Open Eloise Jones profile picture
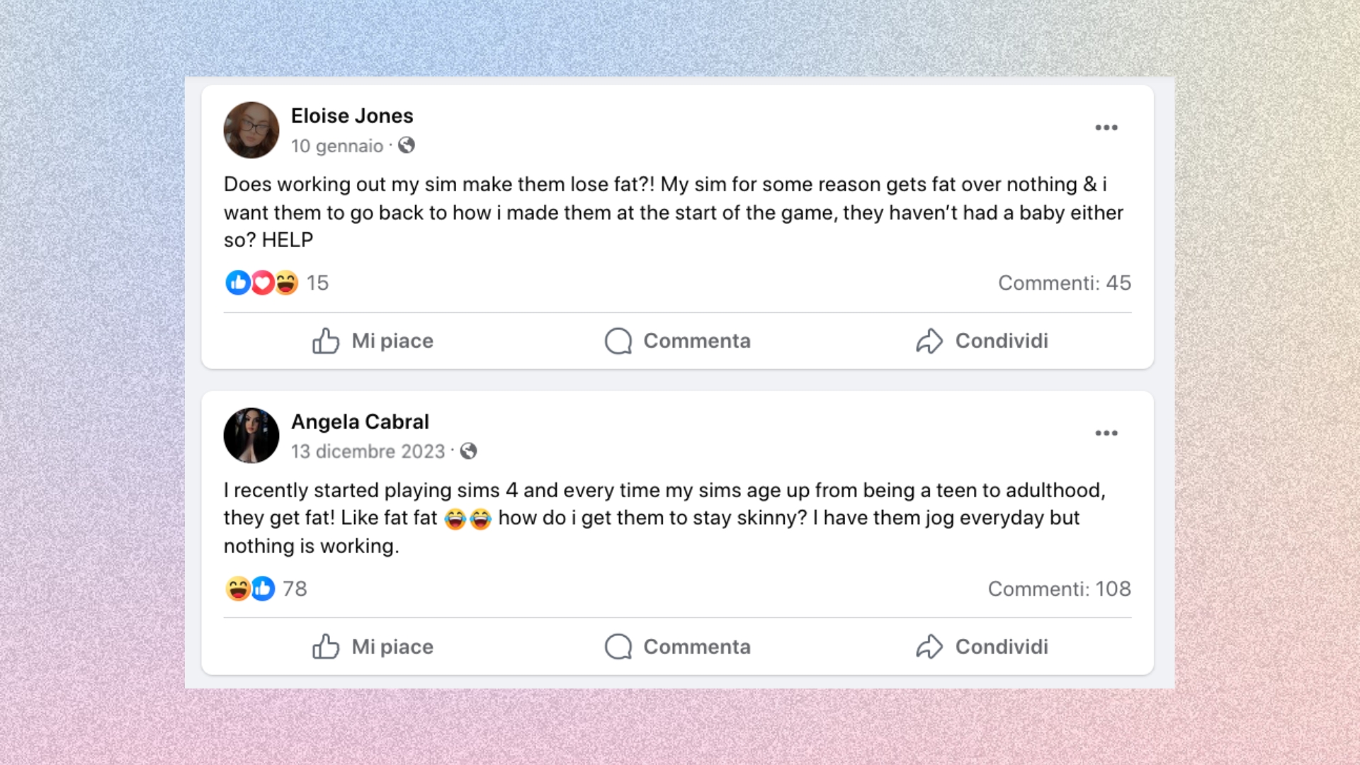The image size is (1360, 765). (x=251, y=130)
